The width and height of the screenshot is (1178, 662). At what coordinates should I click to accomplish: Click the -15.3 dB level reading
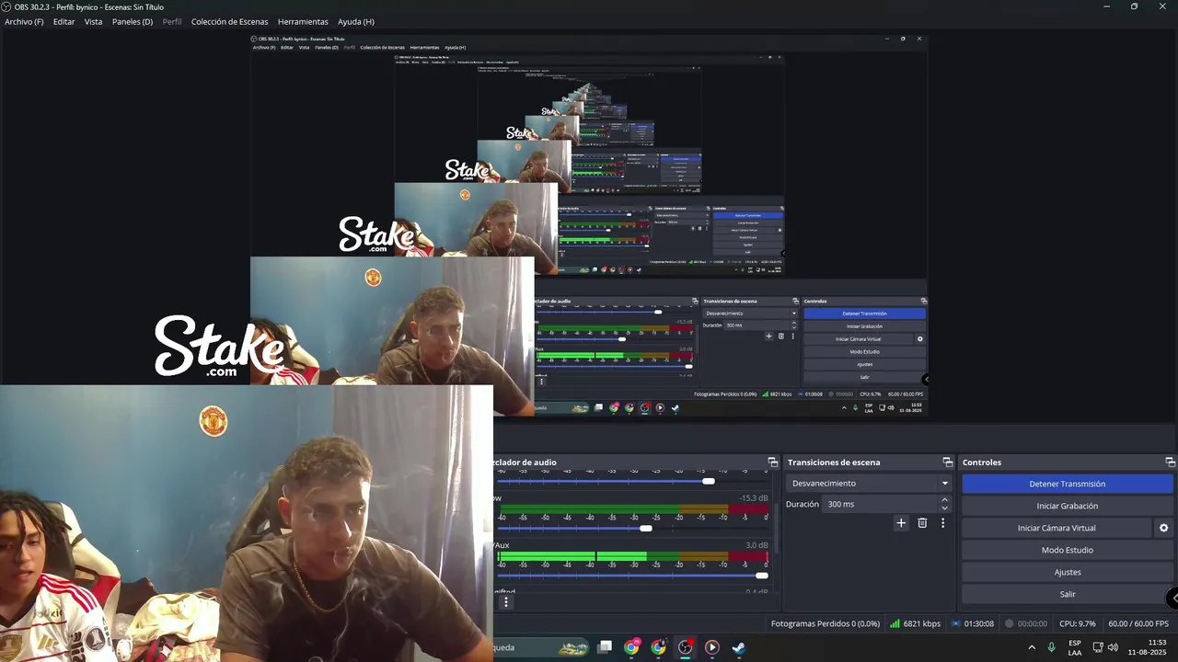[x=754, y=498]
